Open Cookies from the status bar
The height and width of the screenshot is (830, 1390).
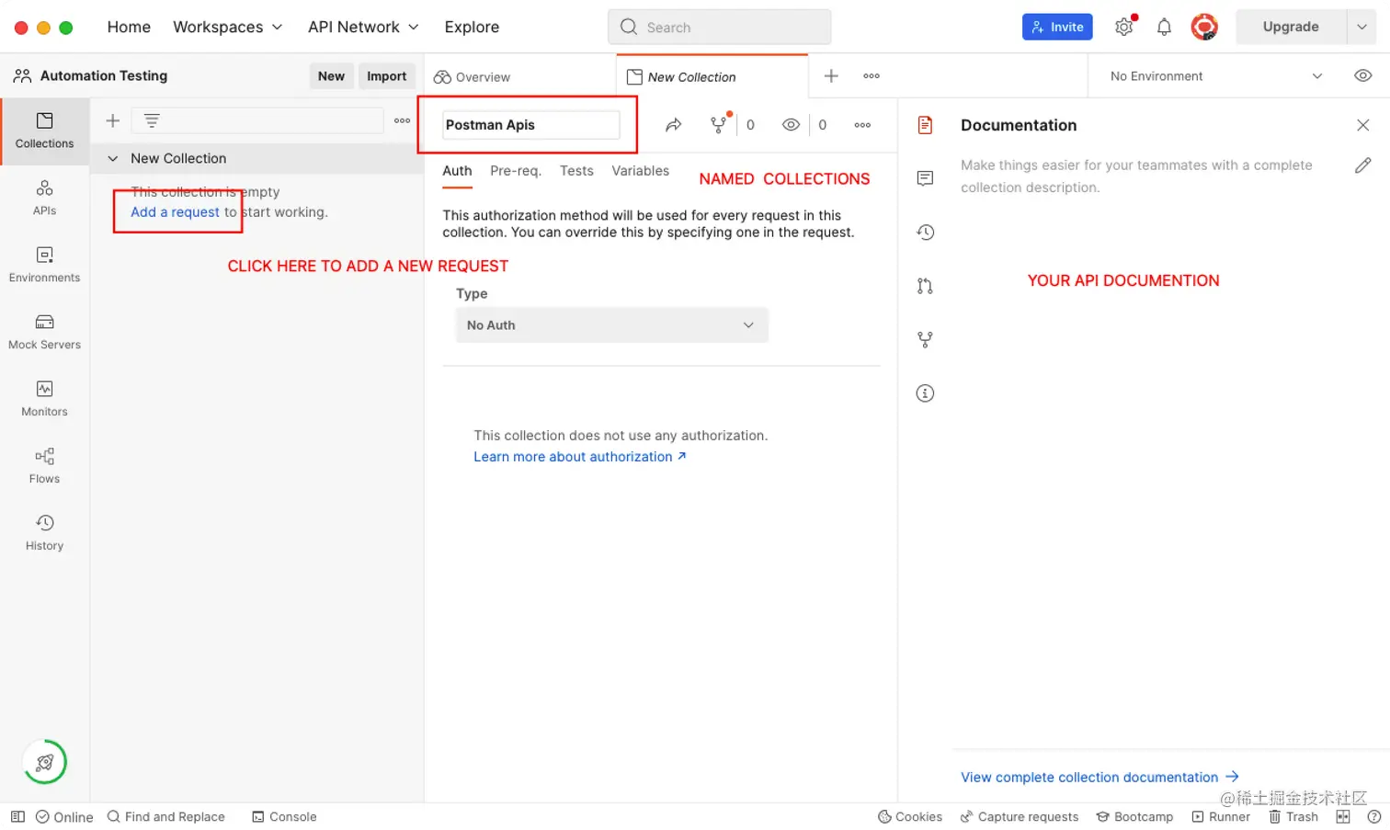[910, 817]
